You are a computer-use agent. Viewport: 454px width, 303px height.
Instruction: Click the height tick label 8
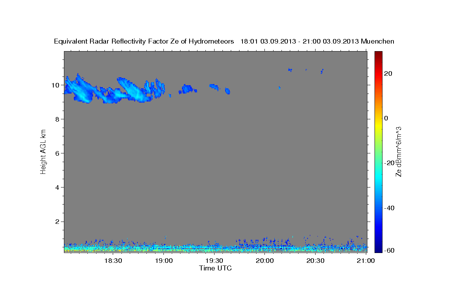click(x=58, y=119)
